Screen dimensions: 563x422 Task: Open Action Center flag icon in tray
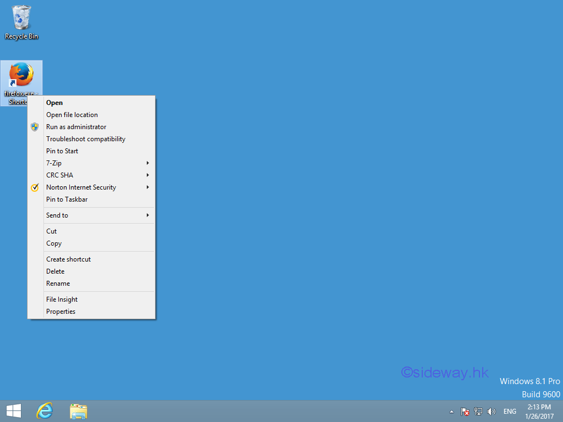coord(465,412)
